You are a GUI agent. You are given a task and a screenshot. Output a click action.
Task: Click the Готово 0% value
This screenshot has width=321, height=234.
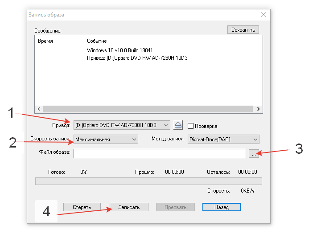[x=83, y=172]
